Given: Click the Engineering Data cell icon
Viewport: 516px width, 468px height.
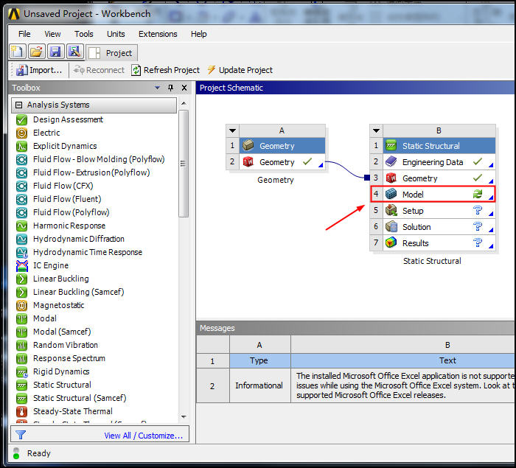Looking at the screenshot, I should (x=391, y=162).
